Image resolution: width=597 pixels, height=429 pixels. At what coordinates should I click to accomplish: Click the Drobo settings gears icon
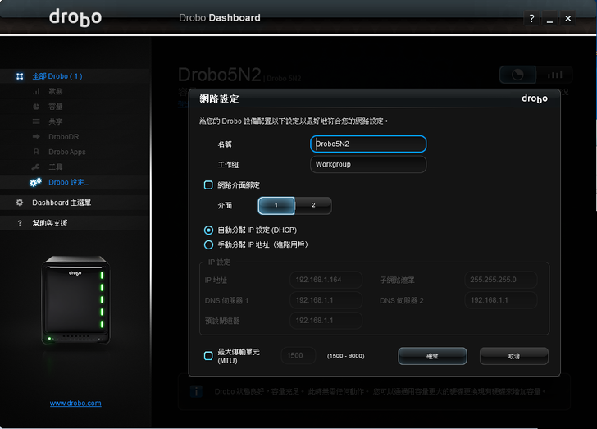[x=35, y=182]
